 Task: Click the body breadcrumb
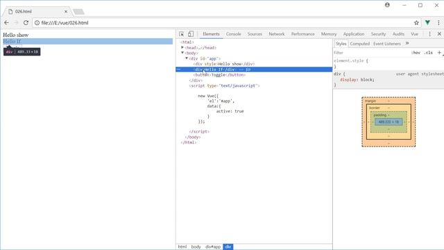pos(196,247)
